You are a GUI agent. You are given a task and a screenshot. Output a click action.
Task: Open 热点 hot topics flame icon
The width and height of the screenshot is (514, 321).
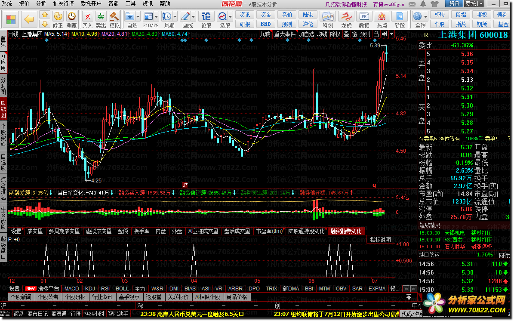click(x=382, y=16)
